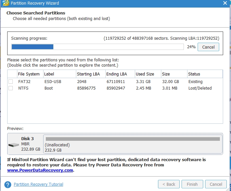Click the size 3.01 MB cell
This screenshot has width=231, height=191.
point(170,88)
